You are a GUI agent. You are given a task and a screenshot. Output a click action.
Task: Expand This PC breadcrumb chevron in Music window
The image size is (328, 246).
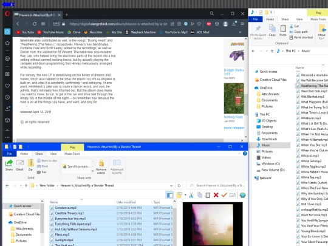(298, 51)
